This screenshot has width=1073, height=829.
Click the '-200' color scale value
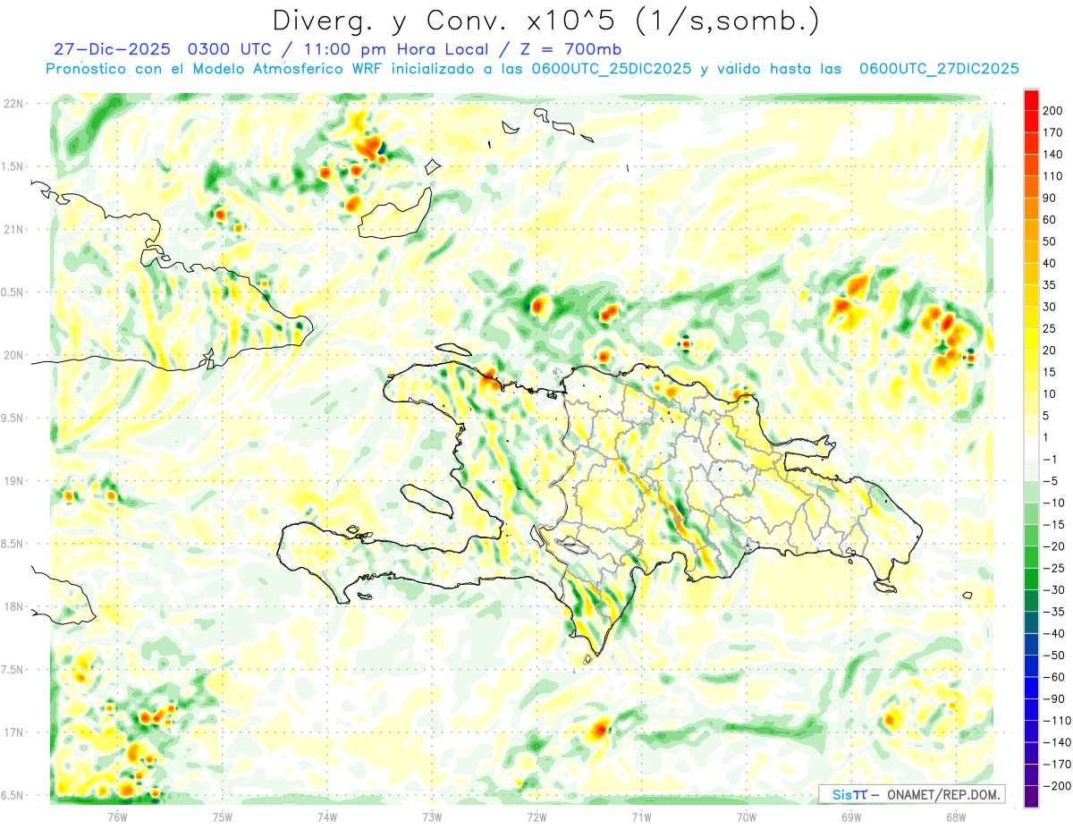pyautogui.click(x=1055, y=786)
